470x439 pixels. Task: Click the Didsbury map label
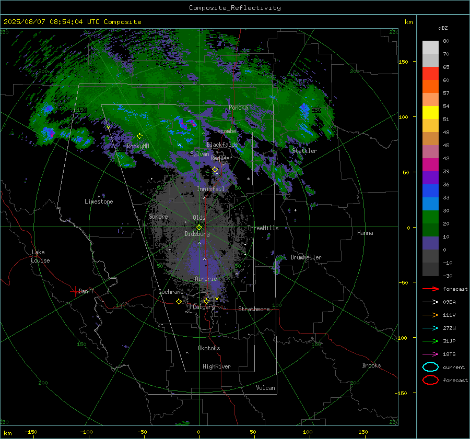[x=197, y=234]
